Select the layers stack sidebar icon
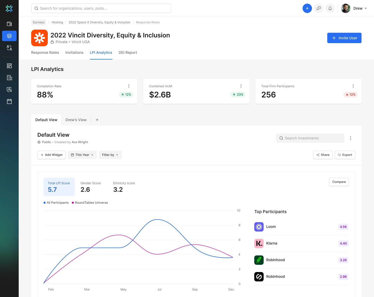This screenshot has height=297, width=374. click(9, 36)
